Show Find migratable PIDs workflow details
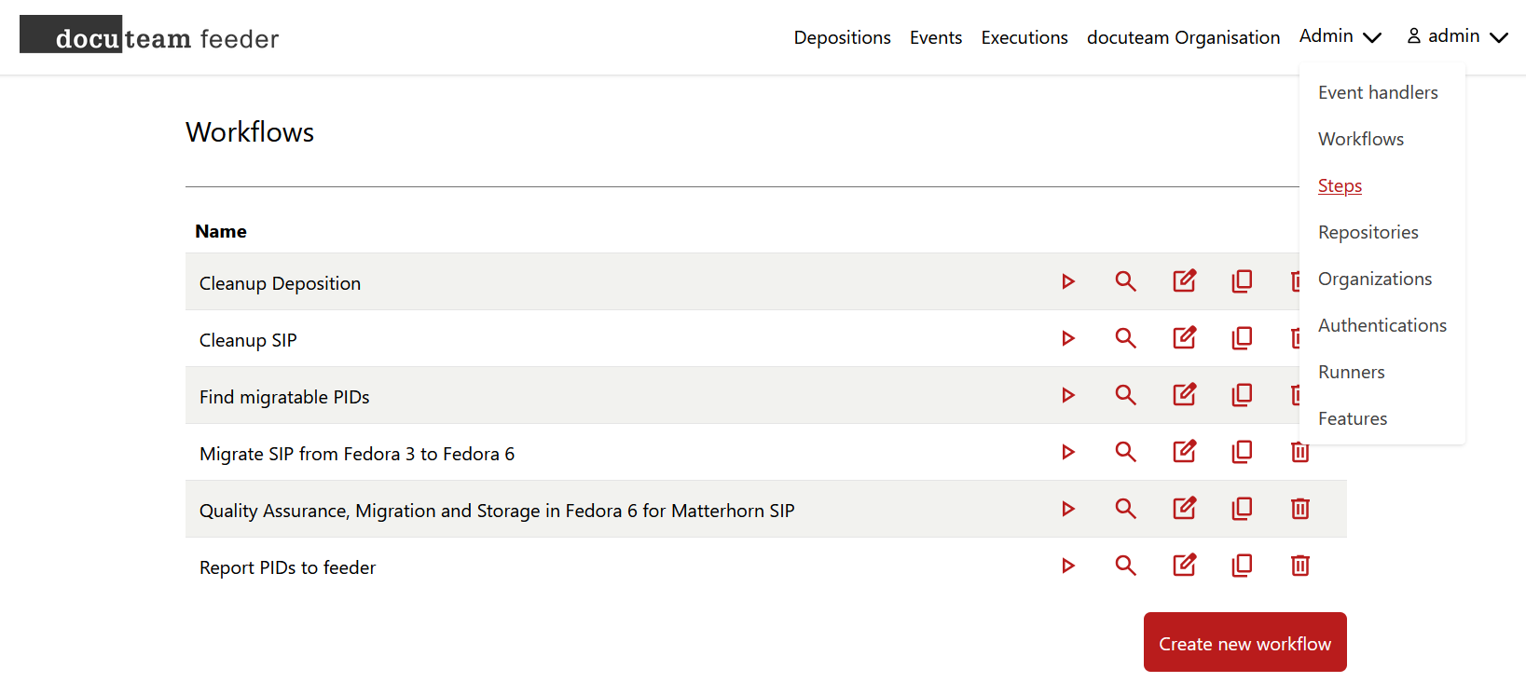Screen dimensions: 1526x696 click(1126, 395)
